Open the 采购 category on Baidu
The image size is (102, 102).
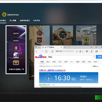coord(84,62)
